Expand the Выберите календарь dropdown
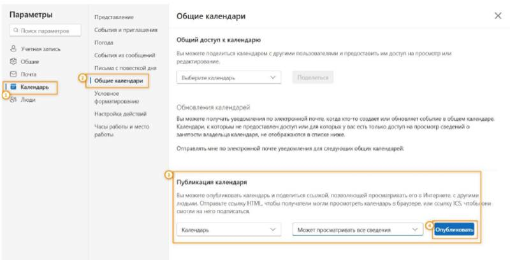Screen dimensions: 510x260 tap(229, 78)
